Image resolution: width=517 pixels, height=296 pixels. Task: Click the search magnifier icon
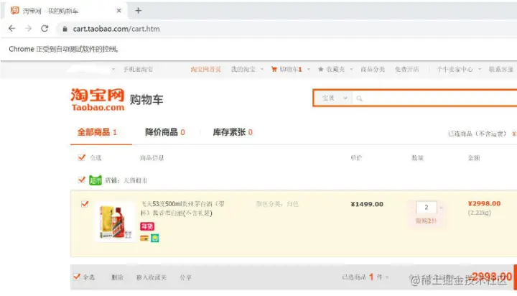[360, 98]
